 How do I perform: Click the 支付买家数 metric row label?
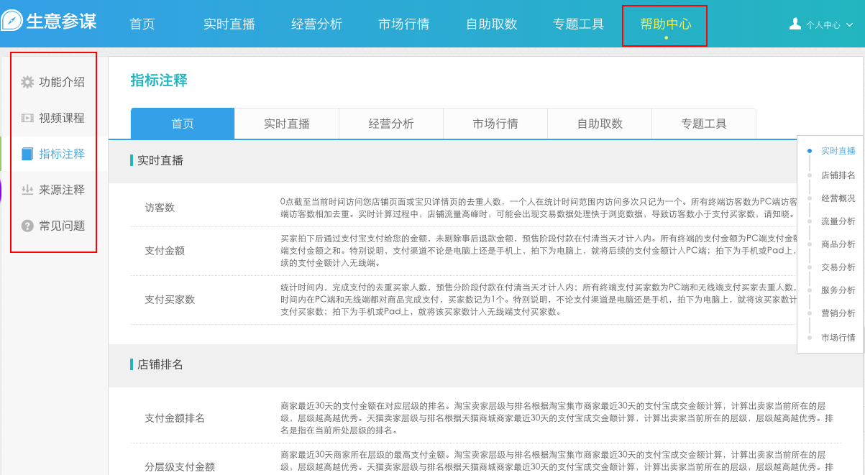coord(170,299)
